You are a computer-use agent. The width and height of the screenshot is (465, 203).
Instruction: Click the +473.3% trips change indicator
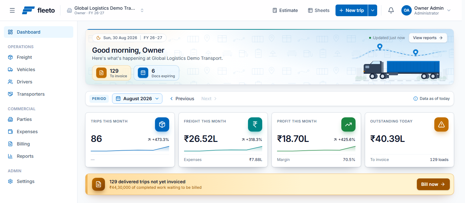158,140
